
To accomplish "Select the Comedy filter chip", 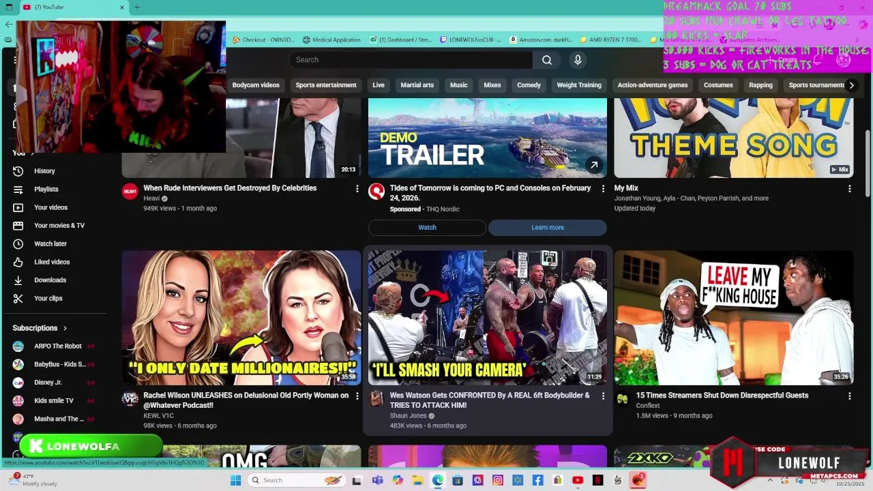I will pyautogui.click(x=529, y=85).
